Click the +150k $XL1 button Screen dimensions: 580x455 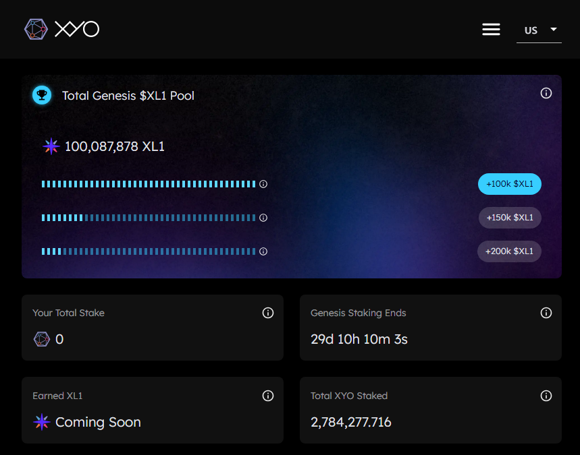coord(510,218)
